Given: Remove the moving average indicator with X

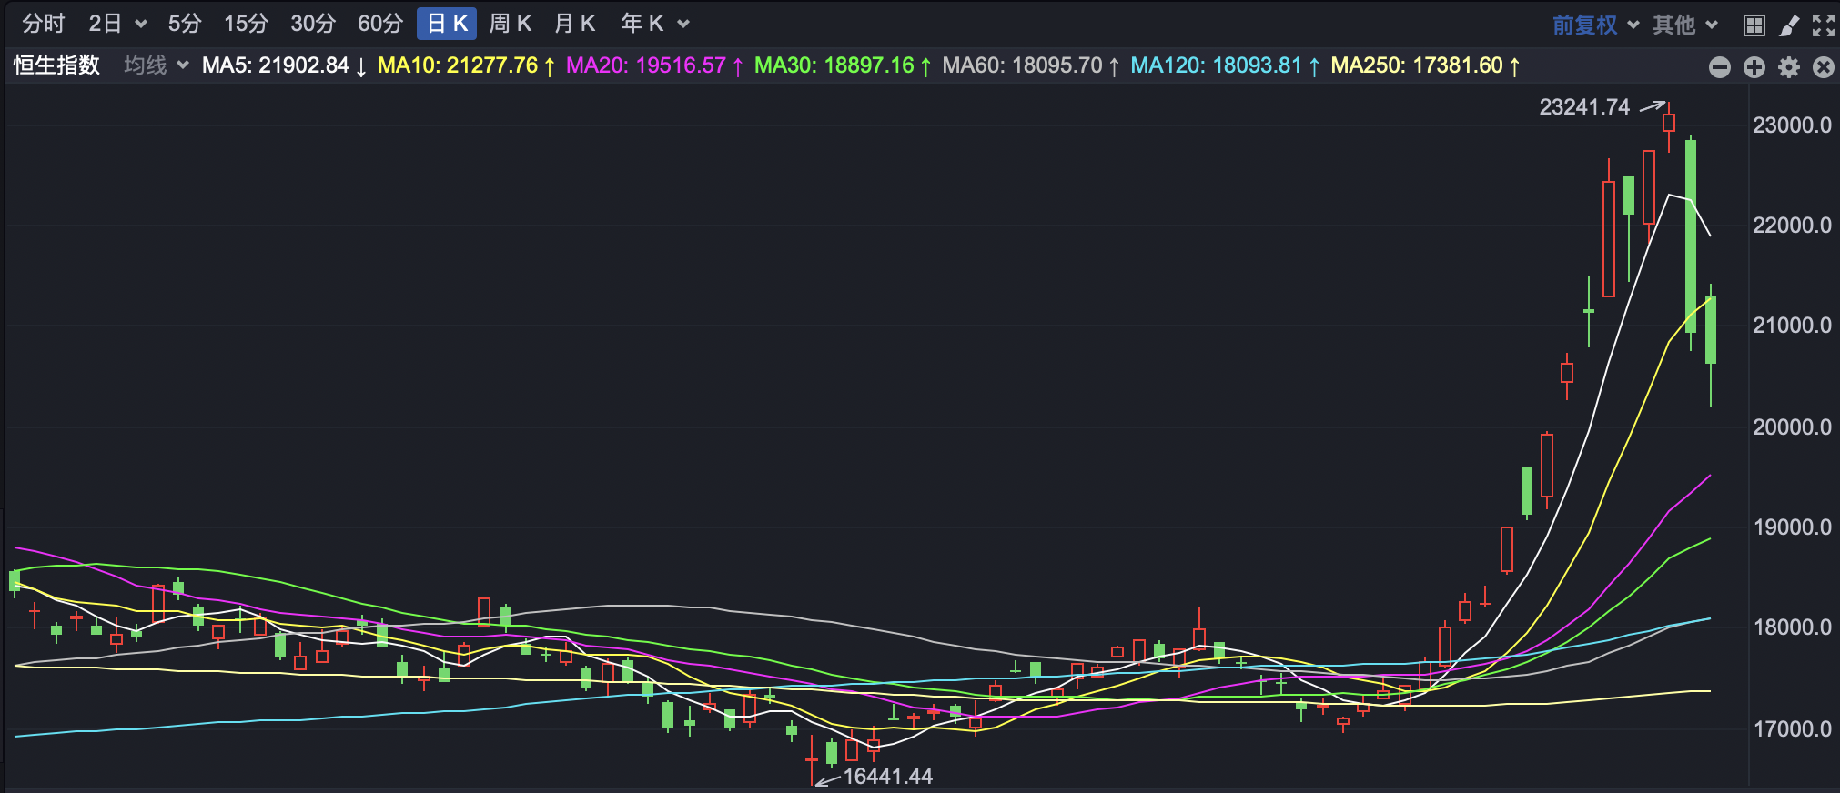Looking at the screenshot, I should click(x=1824, y=67).
